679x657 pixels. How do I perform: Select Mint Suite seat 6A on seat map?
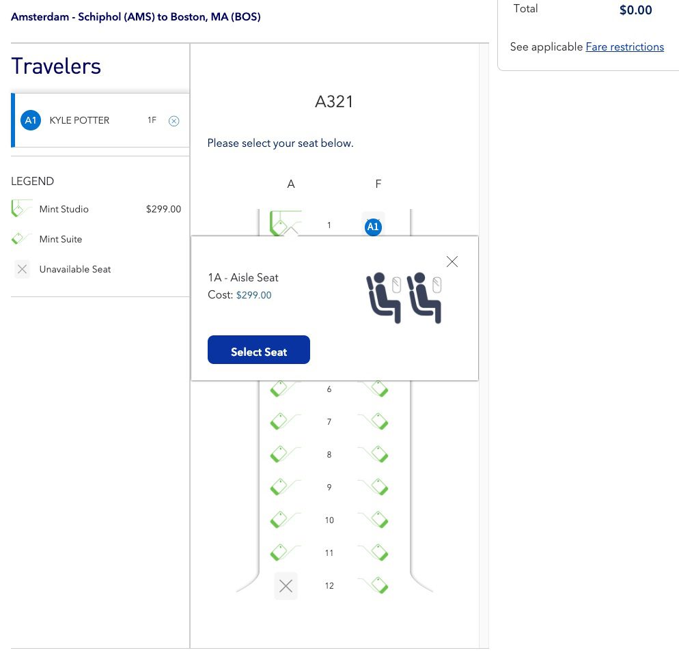point(280,388)
